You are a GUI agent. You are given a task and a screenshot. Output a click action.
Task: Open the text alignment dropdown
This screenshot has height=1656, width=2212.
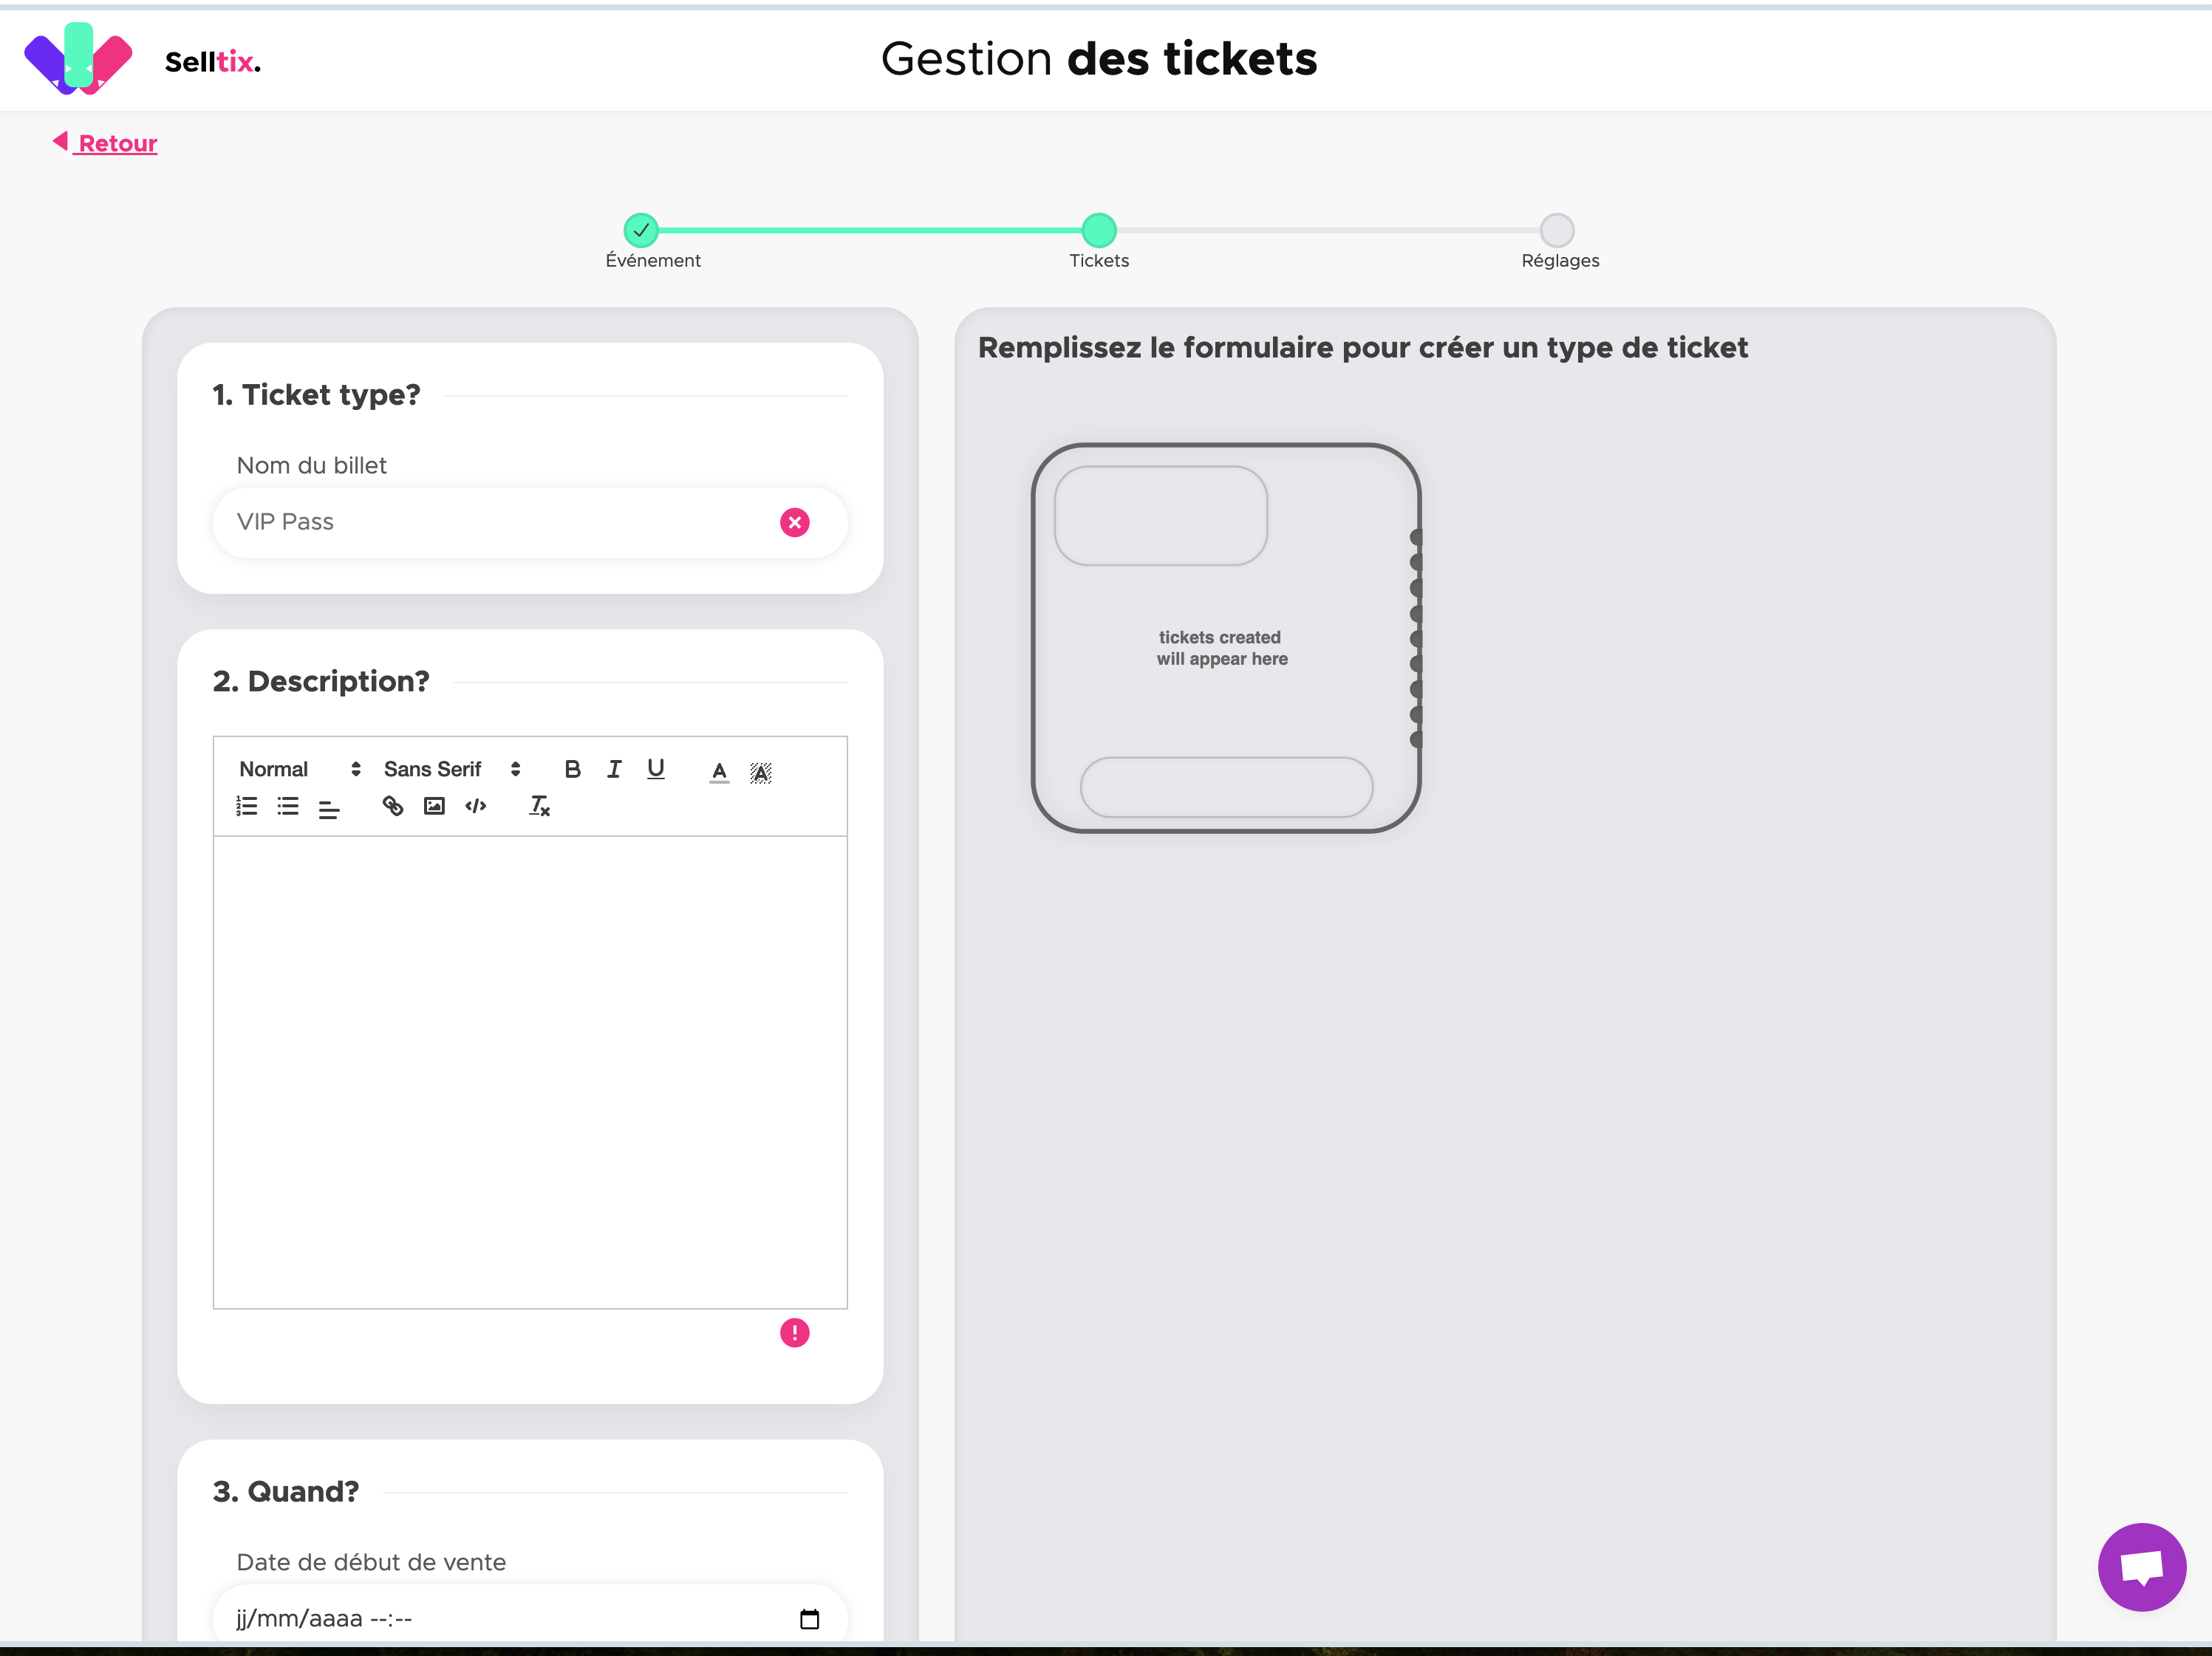point(329,807)
